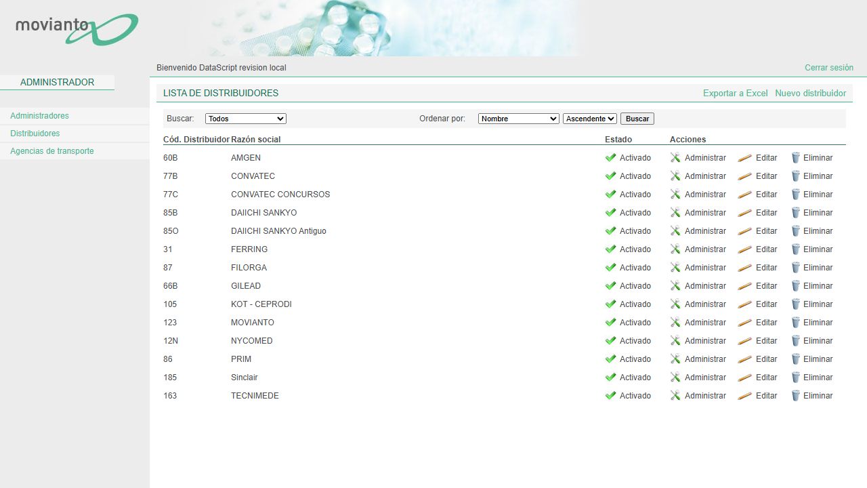
Task: Click distributor code 66B
Action: click(x=171, y=286)
